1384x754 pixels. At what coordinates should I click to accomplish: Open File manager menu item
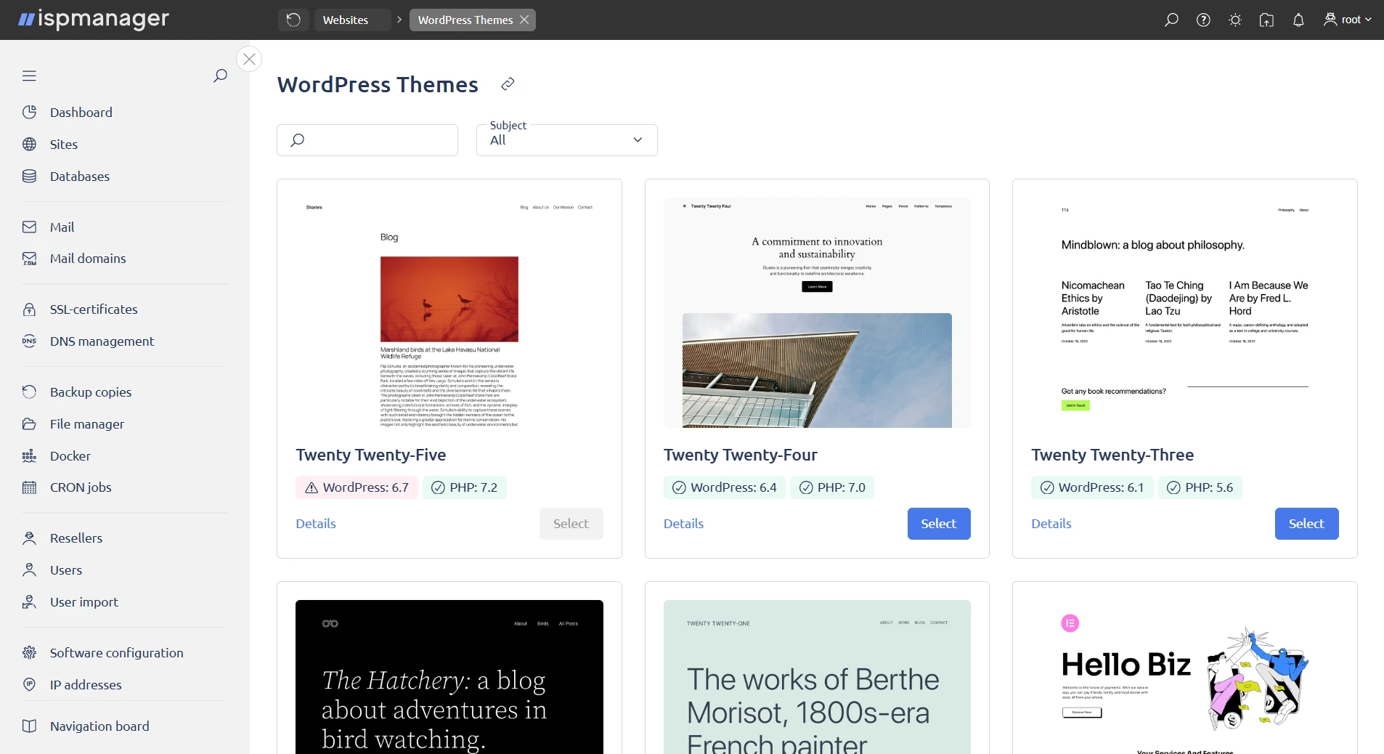(87, 424)
